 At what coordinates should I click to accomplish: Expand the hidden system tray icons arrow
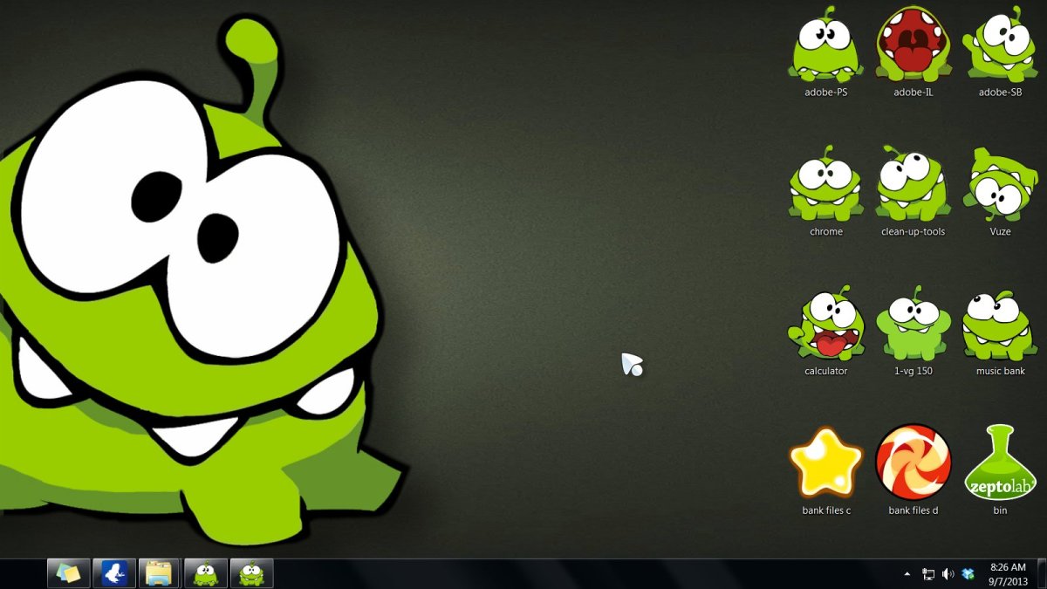(x=907, y=573)
